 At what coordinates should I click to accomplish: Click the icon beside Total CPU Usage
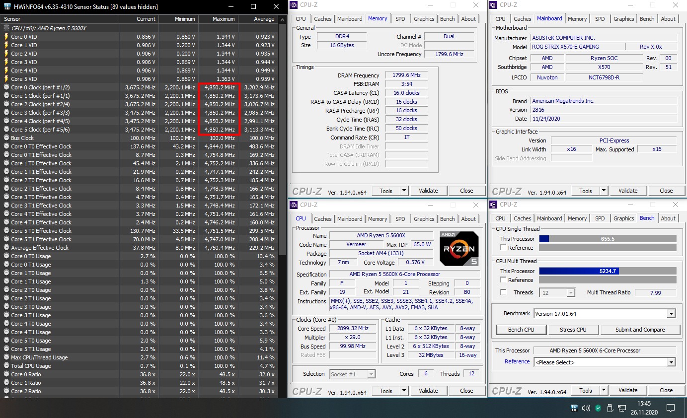6,366
